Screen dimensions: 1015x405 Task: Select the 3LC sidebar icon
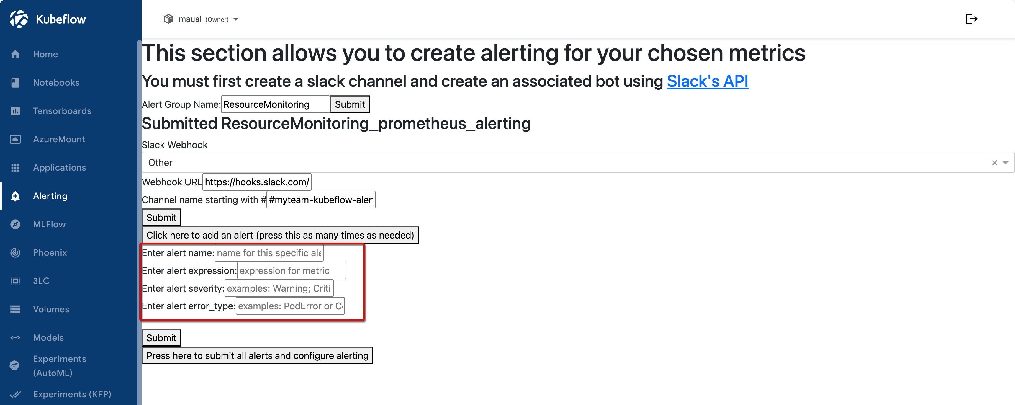(x=16, y=281)
